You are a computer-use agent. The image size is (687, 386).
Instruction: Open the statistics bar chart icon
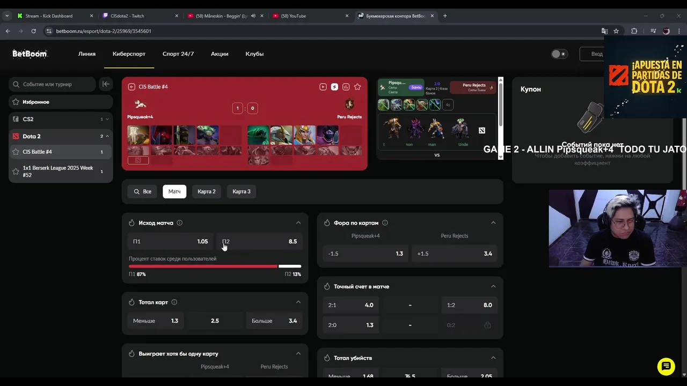click(x=346, y=87)
